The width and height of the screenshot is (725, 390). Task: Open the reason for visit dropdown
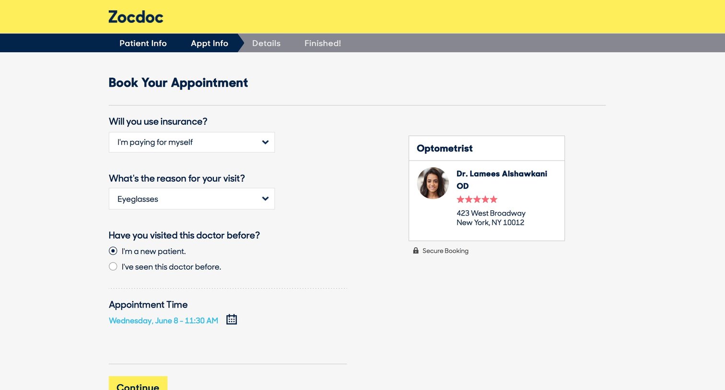[192, 199]
